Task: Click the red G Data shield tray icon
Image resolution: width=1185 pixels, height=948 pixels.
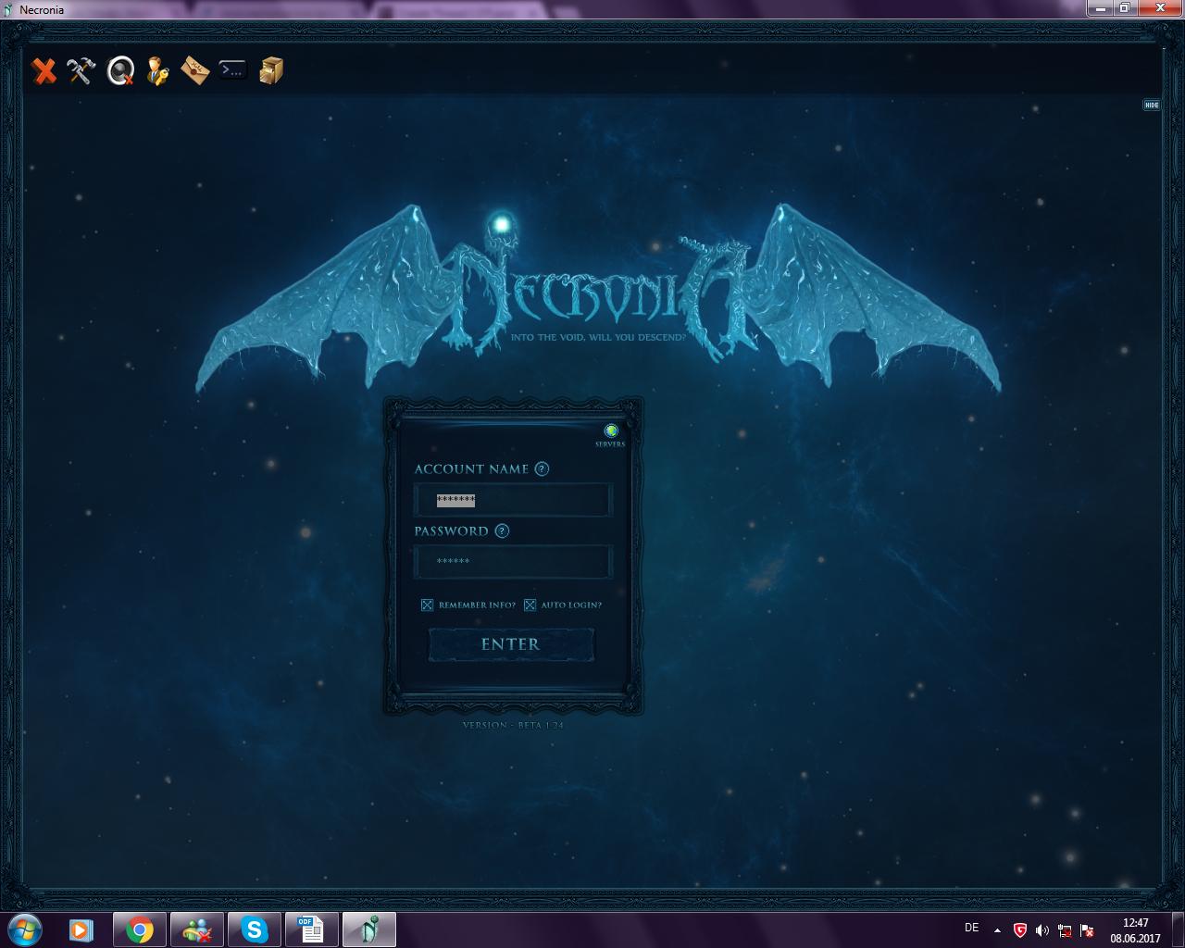Action: [x=1020, y=930]
